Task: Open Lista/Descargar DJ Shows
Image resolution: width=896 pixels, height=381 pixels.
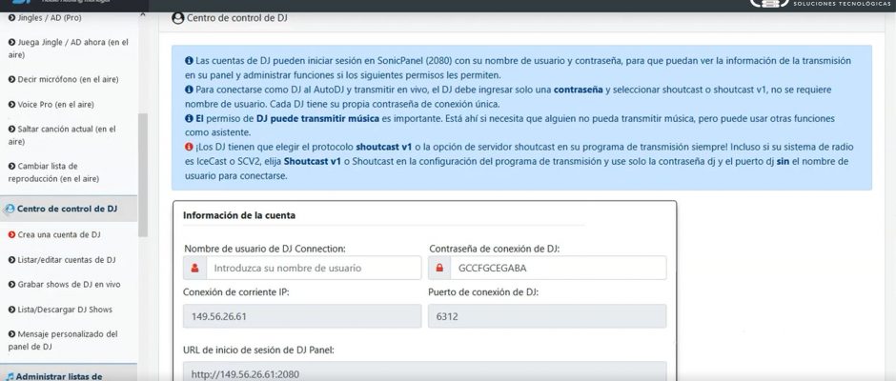Action: point(61,310)
